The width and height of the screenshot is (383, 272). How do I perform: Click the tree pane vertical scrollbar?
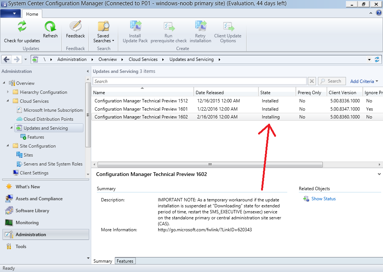coord(88,115)
